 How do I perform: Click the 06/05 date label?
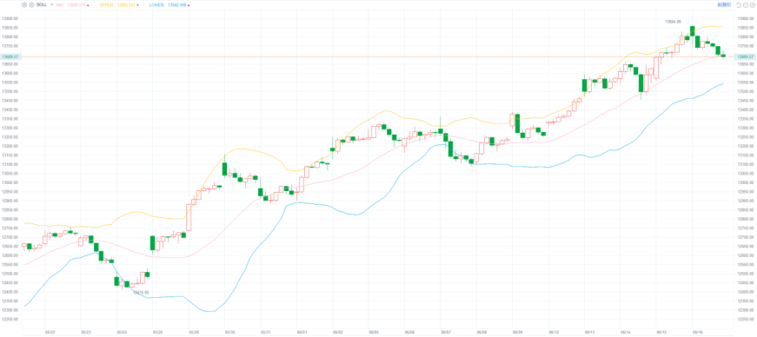374,332
